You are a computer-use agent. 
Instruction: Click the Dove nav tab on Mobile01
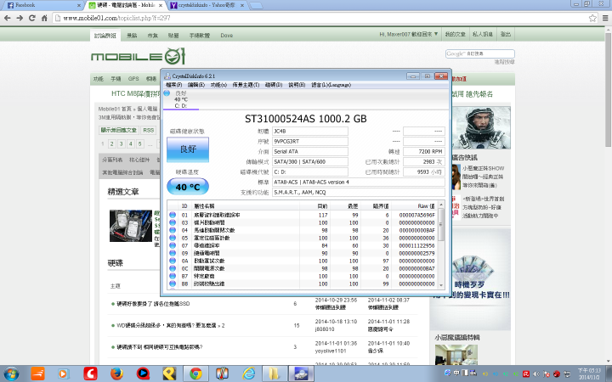coord(226,35)
